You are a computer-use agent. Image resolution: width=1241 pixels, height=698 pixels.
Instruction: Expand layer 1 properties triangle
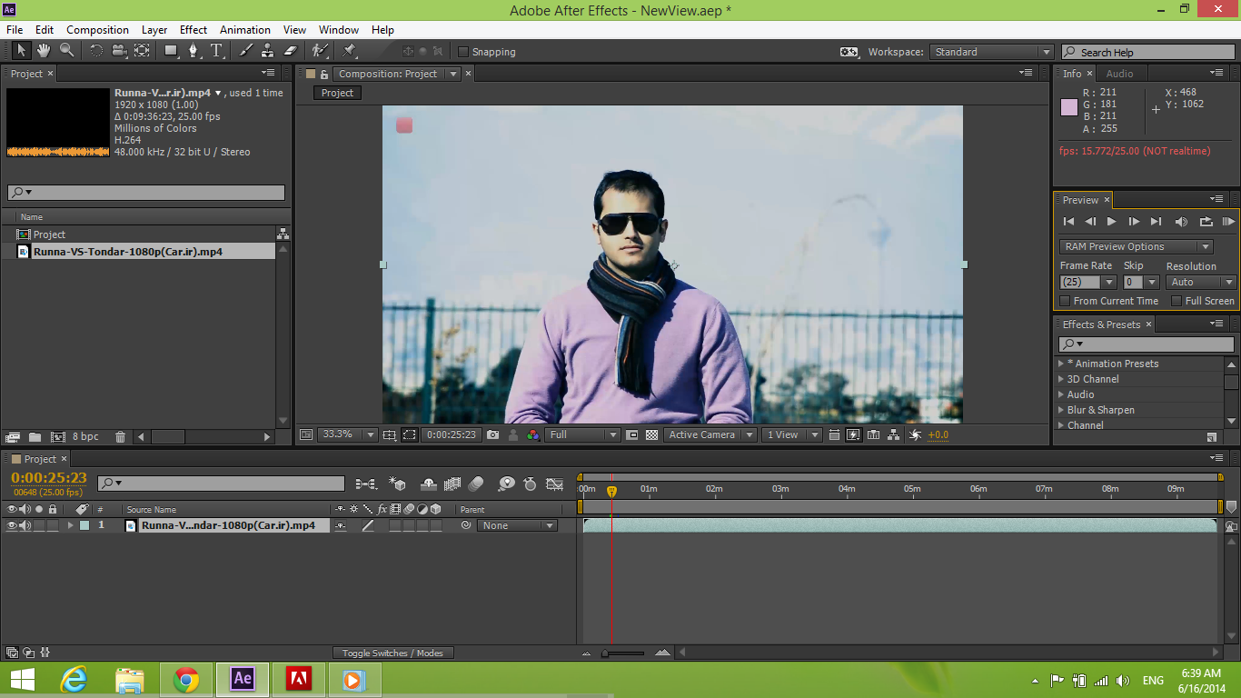pos(70,525)
